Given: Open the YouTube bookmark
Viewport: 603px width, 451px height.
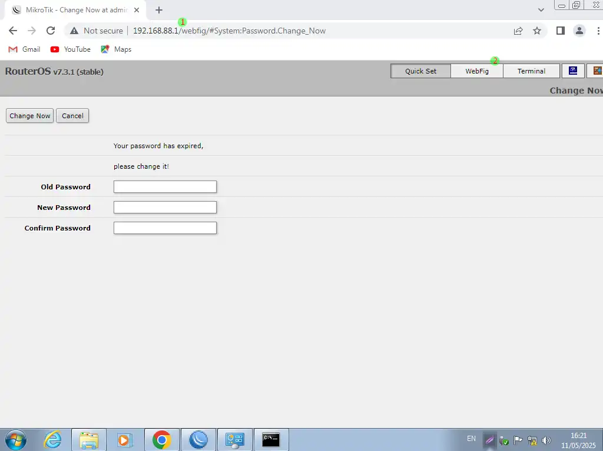Looking at the screenshot, I should [71, 49].
